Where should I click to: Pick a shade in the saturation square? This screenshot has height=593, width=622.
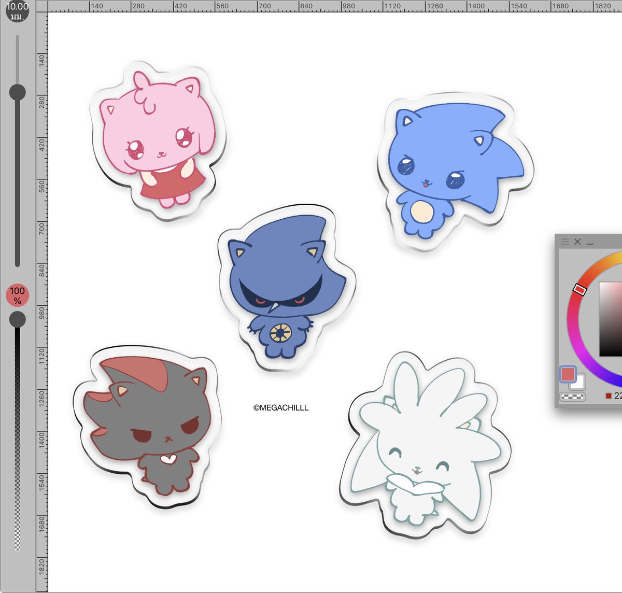click(x=611, y=319)
